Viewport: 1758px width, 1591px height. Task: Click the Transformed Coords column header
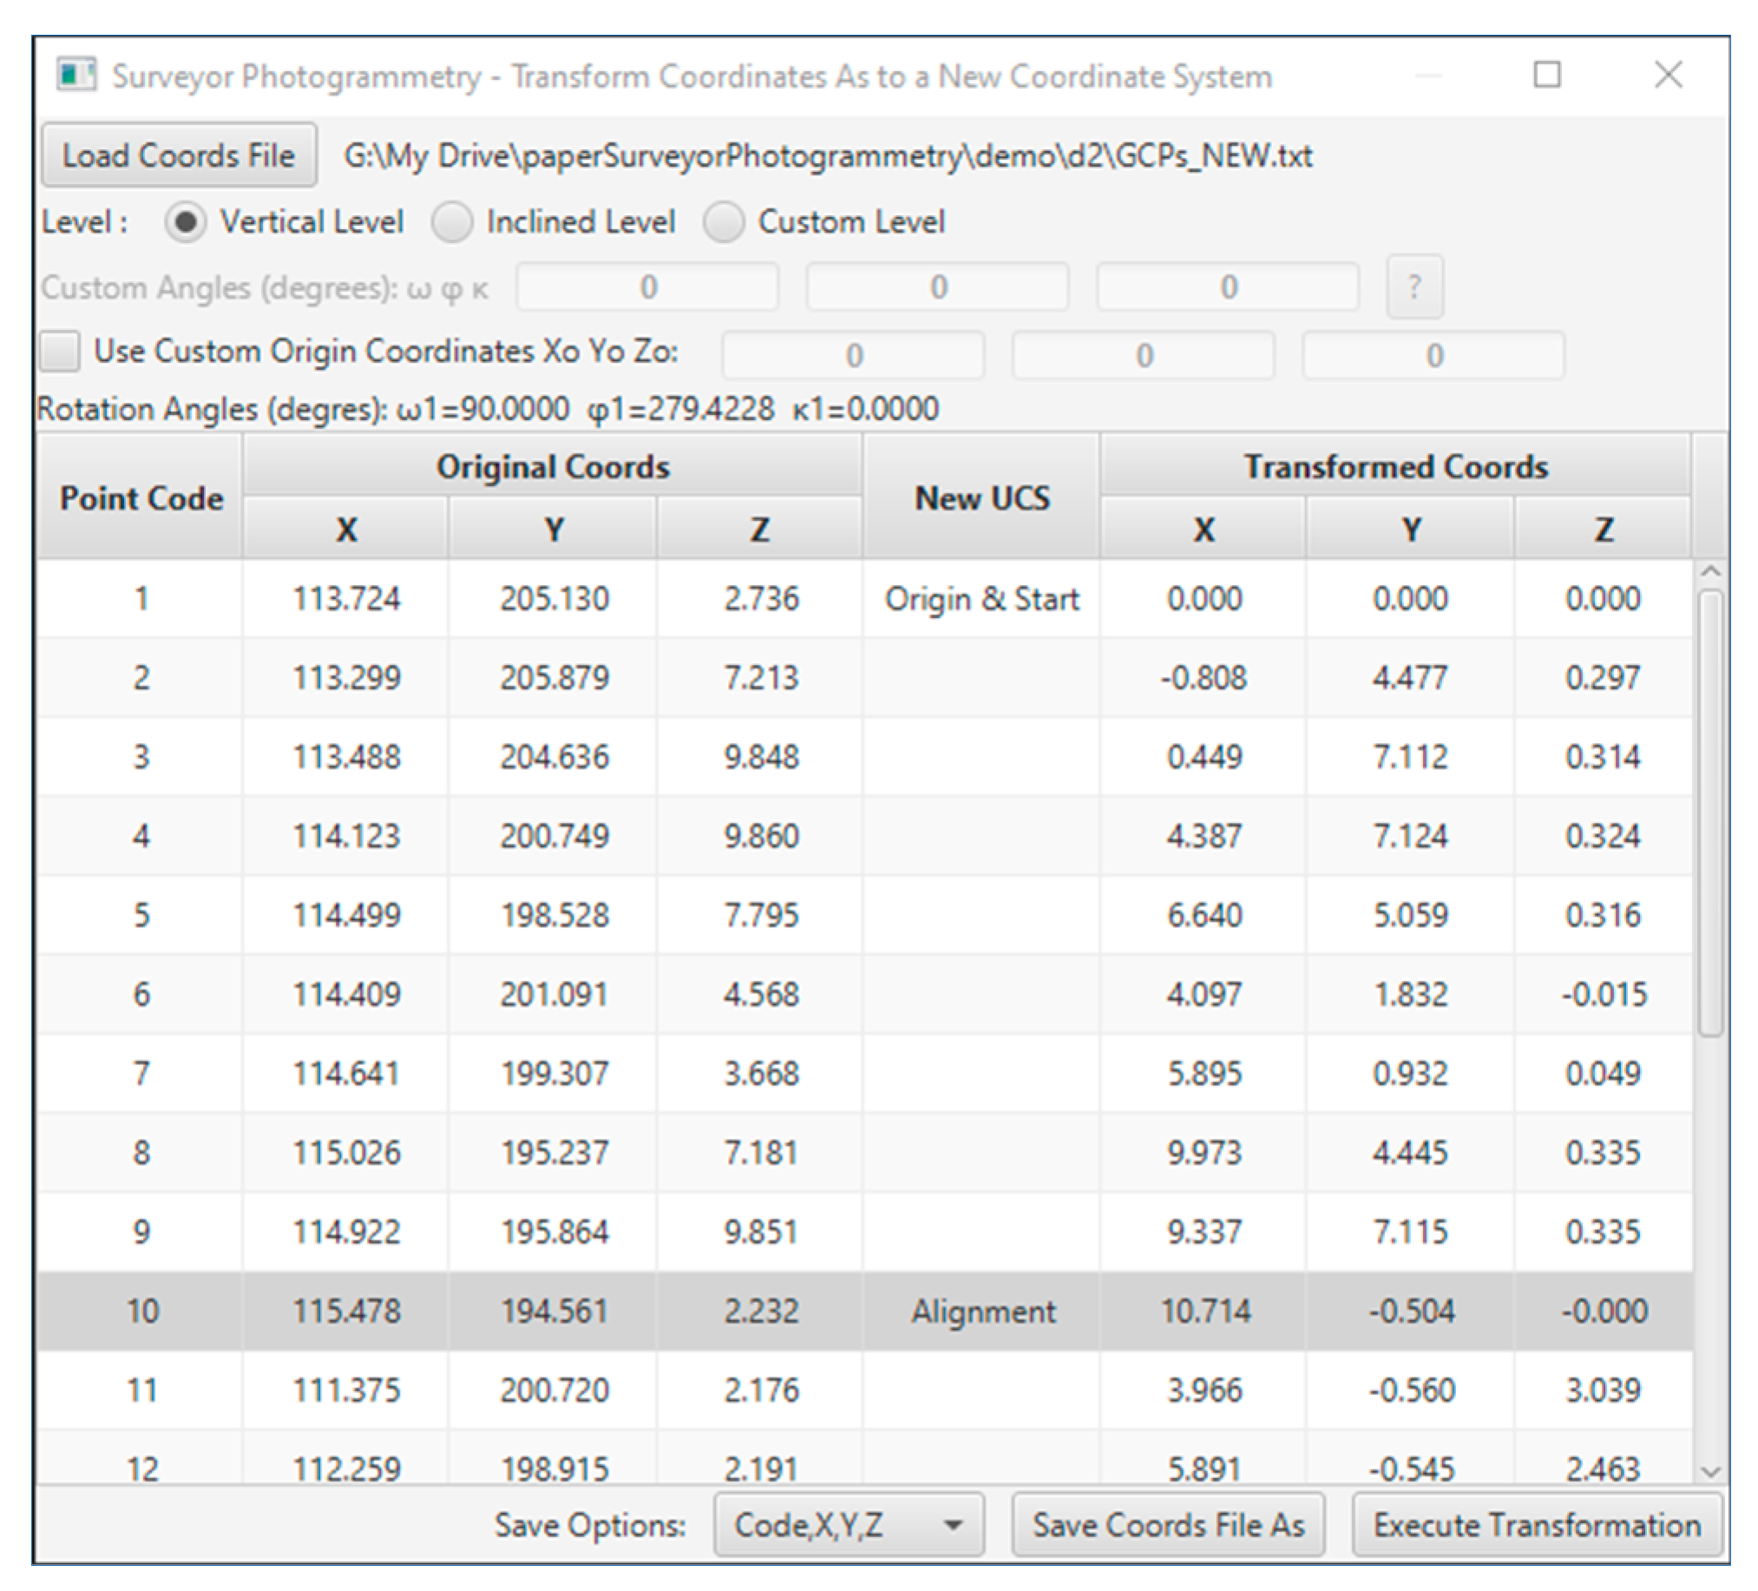(x=1394, y=467)
